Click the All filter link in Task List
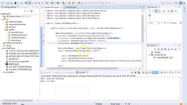 point(165,23)
